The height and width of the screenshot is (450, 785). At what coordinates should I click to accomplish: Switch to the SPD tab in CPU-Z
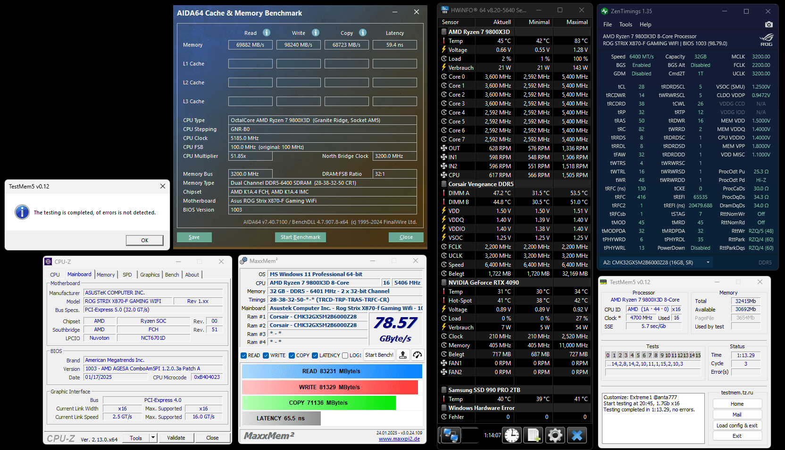pyautogui.click(x=127, y=275)
